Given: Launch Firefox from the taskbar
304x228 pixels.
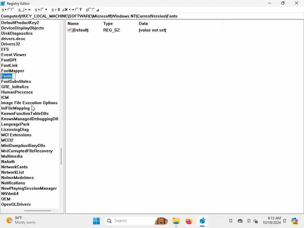Looking at the screenshot, I should click(189, 221).
